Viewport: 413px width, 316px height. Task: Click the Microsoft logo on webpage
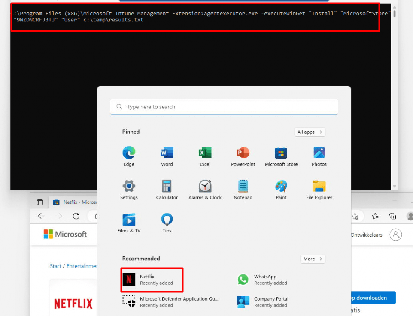pyautogui.click(x=65, y=234)
